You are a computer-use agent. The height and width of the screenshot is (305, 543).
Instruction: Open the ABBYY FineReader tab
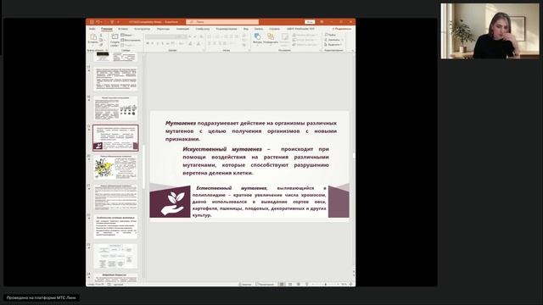point(300,29)
